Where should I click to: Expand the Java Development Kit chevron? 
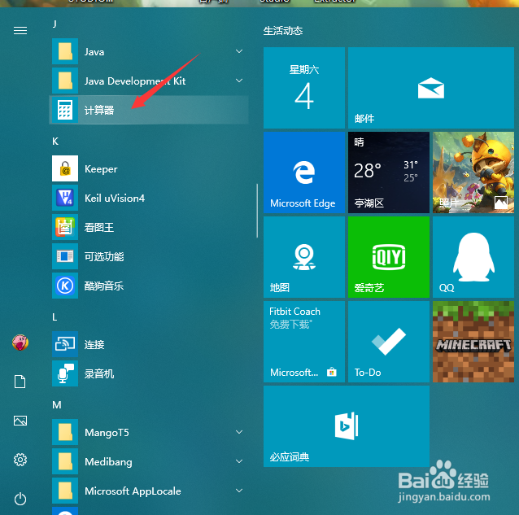click(239, 81)
